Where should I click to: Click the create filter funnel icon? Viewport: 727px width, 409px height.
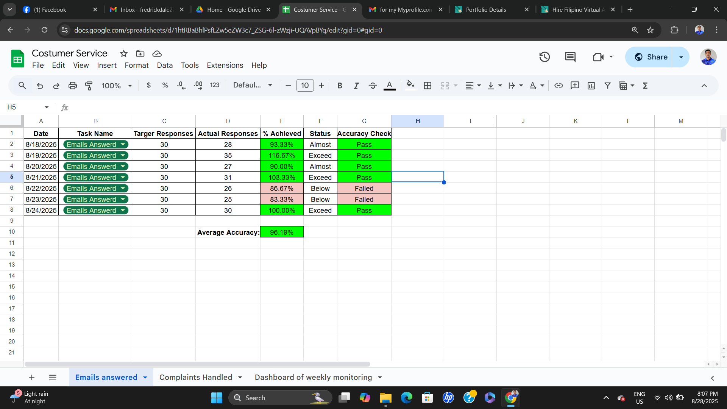[x=607, y=86]
